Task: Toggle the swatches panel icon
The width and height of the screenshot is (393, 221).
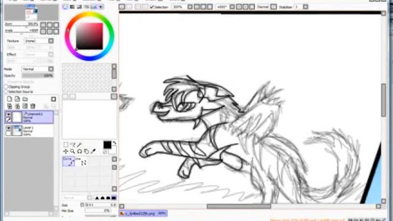Action: pyautogui.click(x=93, y=7)
